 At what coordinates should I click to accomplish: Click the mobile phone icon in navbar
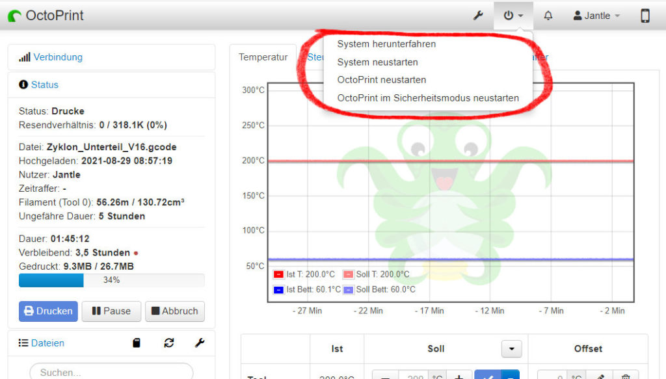645,16
